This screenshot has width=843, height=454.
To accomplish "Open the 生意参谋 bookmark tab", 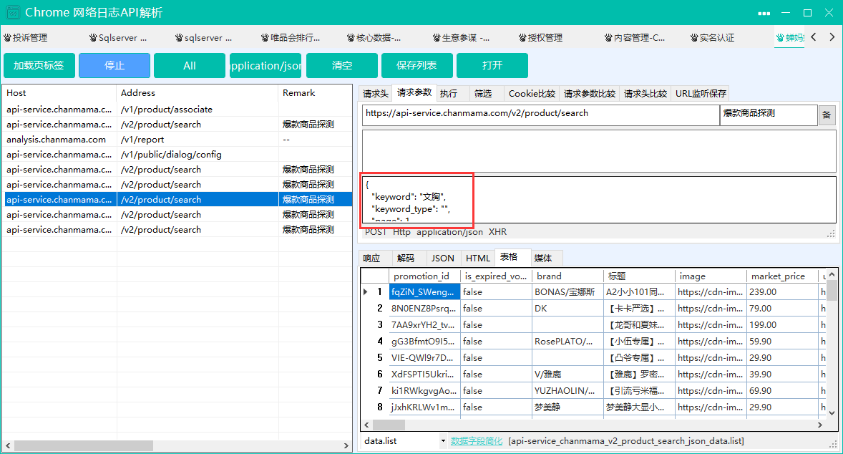I will [461, 38].
